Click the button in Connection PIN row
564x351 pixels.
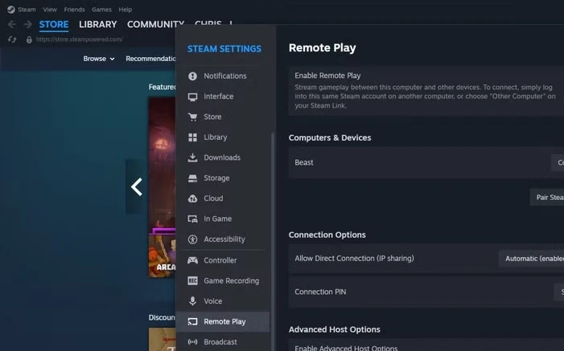click(x=559, y=292)
